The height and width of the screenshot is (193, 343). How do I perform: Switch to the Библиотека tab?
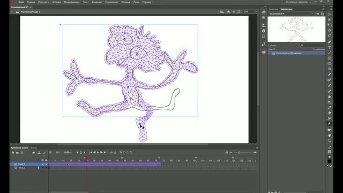[x=286, y=9]
